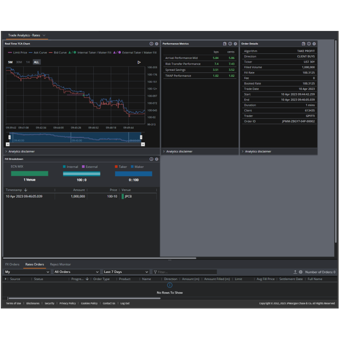Click the Log Out link

(125, 303)
